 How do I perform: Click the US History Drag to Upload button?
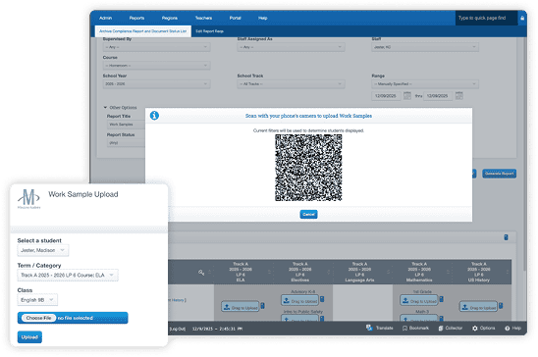(478, 307)
